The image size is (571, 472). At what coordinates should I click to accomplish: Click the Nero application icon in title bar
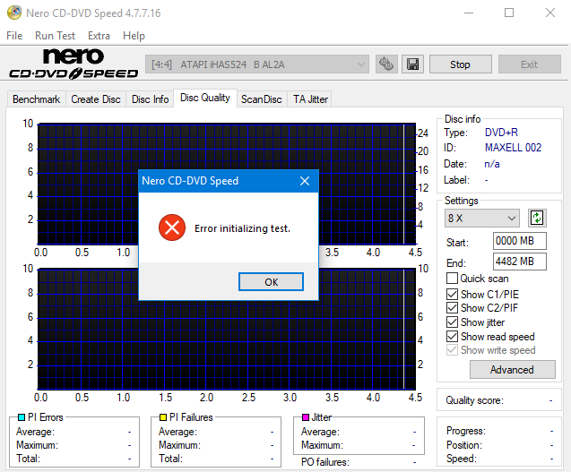[14, 13]
